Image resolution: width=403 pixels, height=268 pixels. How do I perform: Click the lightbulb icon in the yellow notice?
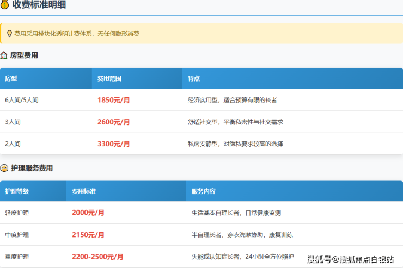[x=9, y=34]
